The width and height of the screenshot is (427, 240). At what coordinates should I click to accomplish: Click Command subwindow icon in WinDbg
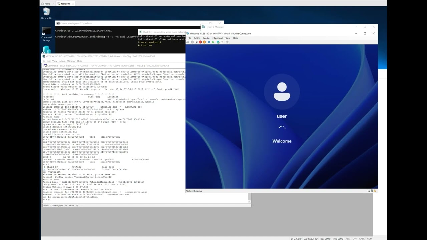tap(45, 66)
